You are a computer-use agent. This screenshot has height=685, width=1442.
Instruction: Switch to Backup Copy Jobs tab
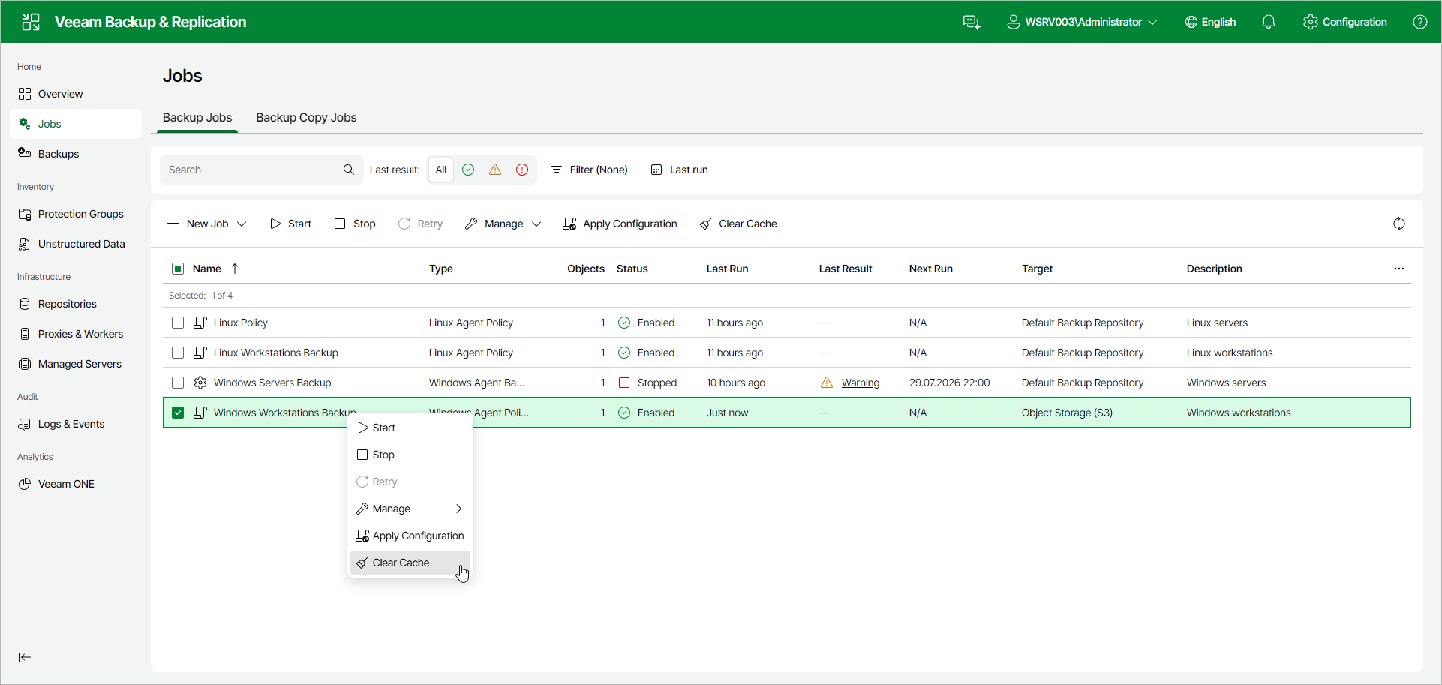(x=306, y=118)
